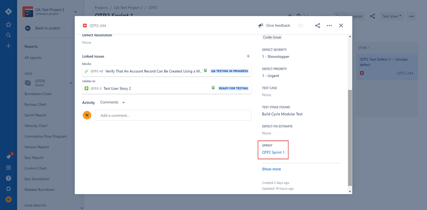The image size is (427, 210).
Task: Select All reports in sidebar
Action: point(33,58)
